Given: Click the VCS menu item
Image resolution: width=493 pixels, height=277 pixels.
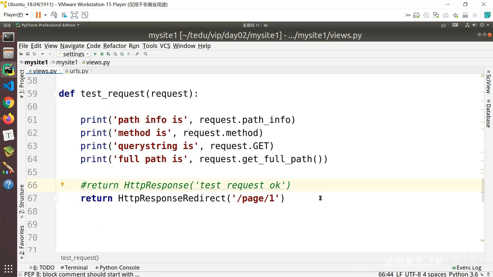Looking at the screenshot, I should tap(165, 46).
